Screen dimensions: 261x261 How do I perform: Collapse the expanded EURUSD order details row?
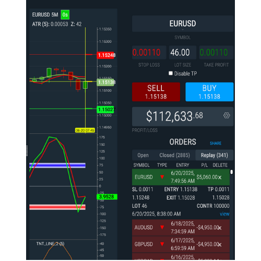pos(181,177)
